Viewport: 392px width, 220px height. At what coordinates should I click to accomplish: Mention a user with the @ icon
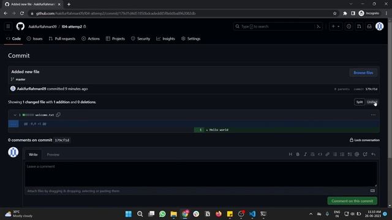click(x=357, y=155)
